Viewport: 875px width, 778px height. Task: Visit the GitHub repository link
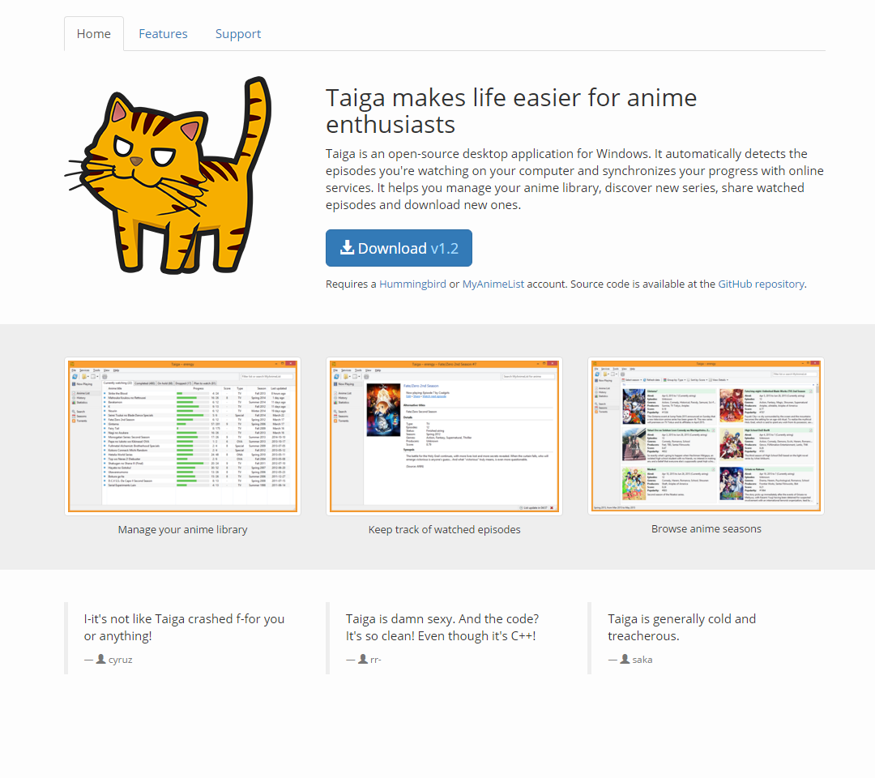[x=761, y=284]
